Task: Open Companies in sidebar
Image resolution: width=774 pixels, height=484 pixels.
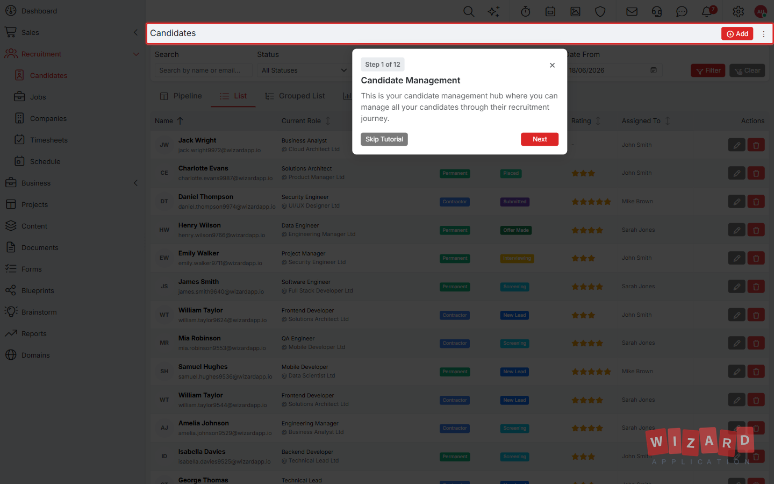Action: pos(48,118)
